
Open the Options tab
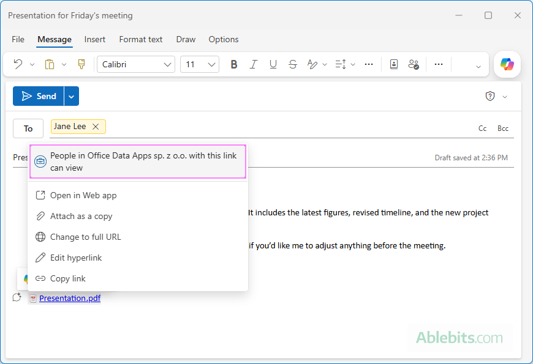click(224, 39)
